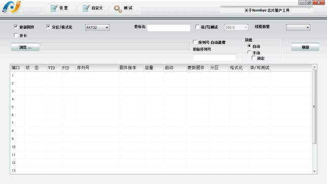Enable the 读/写测试 checkbox
327x184 pixels.
(x=198, y=27)
